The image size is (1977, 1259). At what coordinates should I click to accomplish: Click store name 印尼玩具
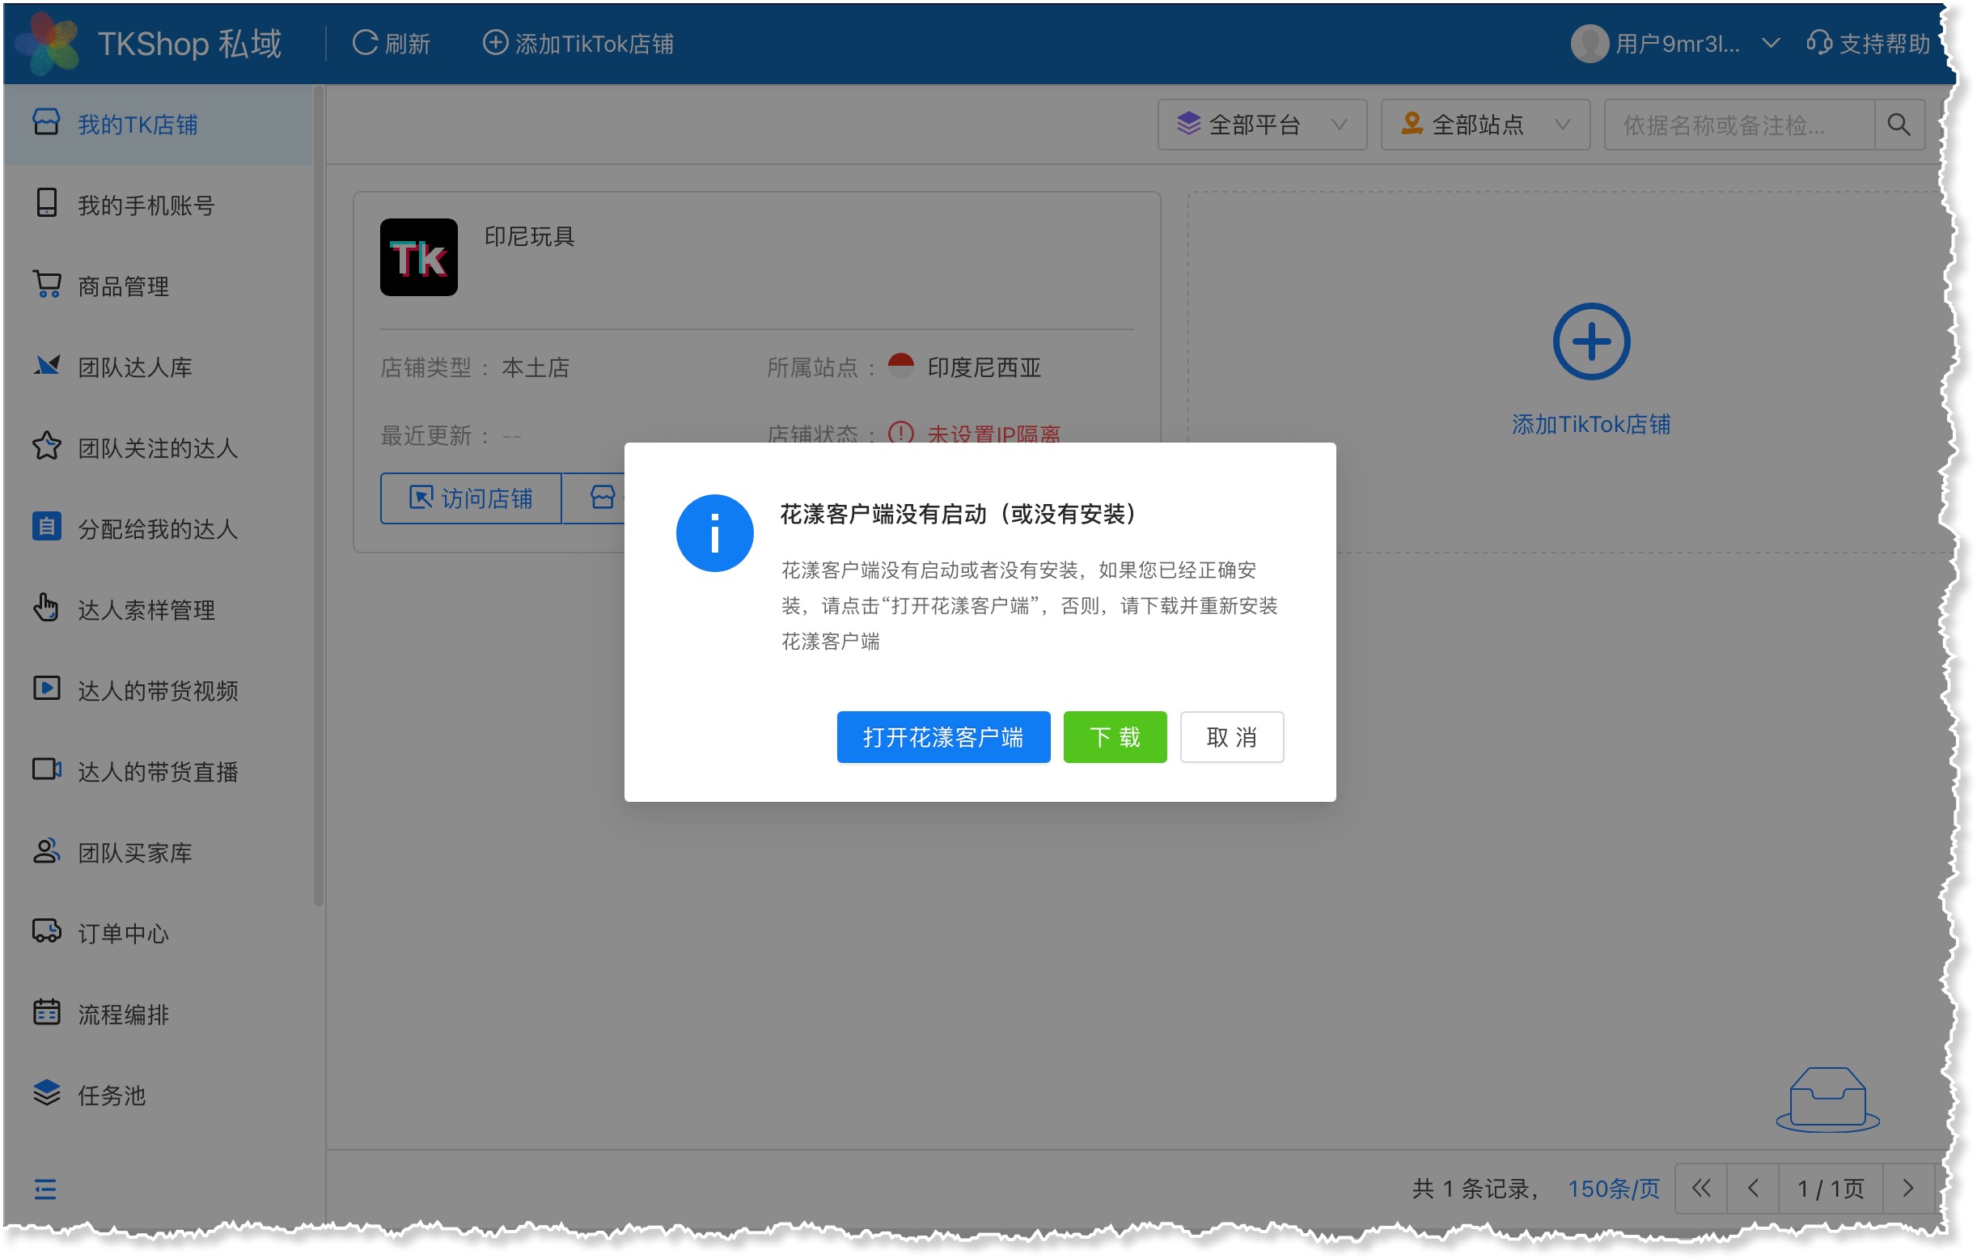(530, 236)
